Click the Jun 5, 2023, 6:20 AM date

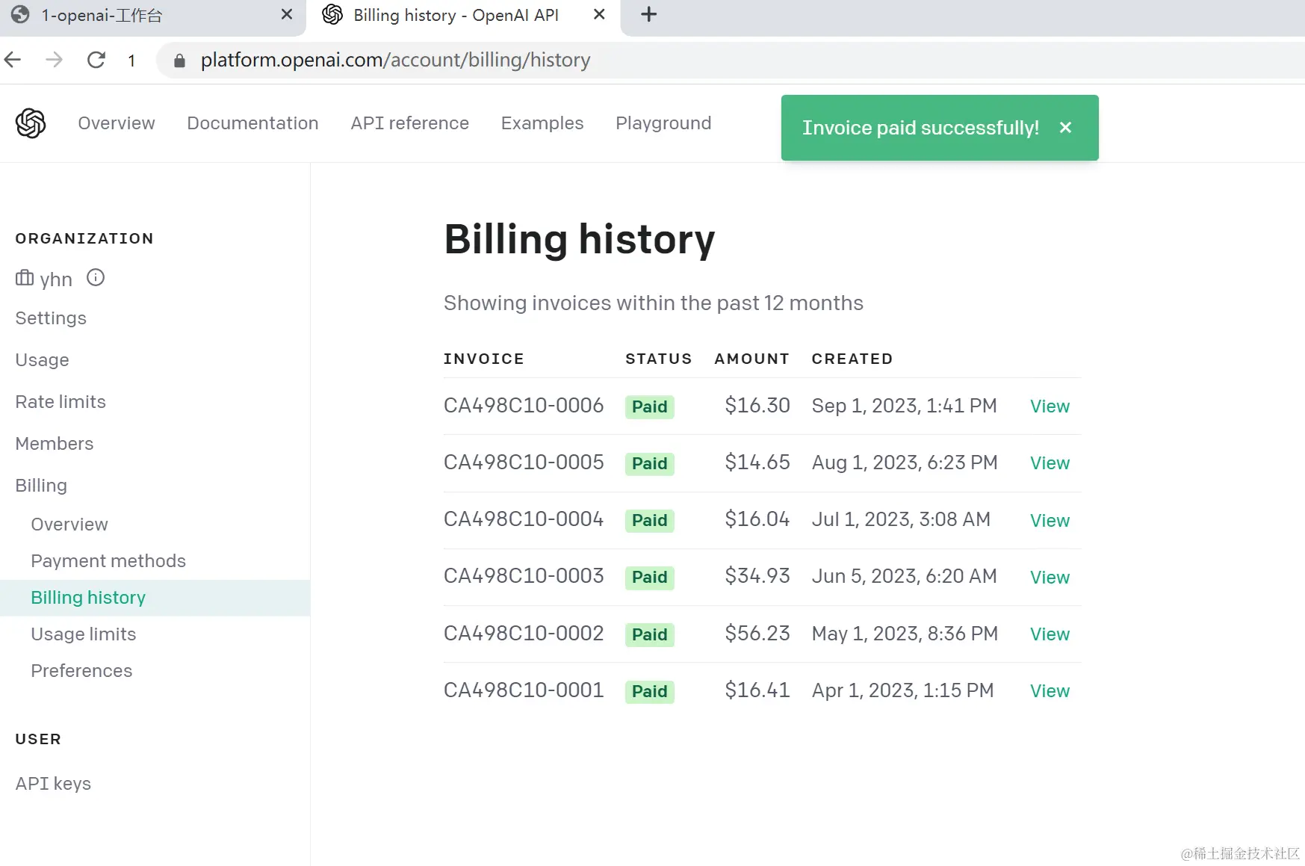[905, 576]
